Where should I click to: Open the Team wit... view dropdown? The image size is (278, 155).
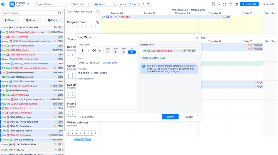81,4
